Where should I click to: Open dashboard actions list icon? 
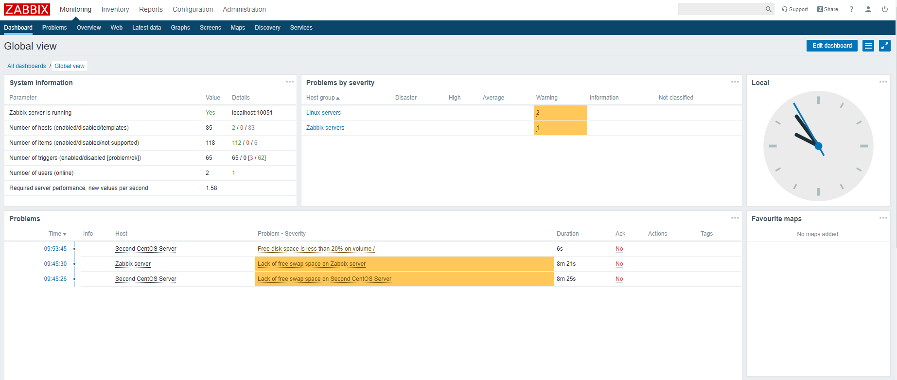coord(868,46)
